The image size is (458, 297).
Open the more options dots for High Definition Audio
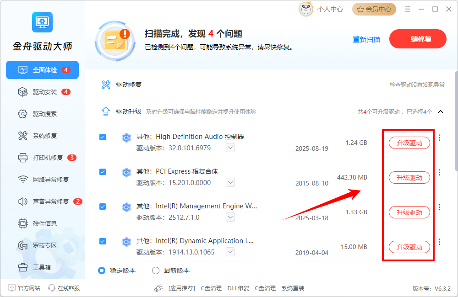(439, 138)
